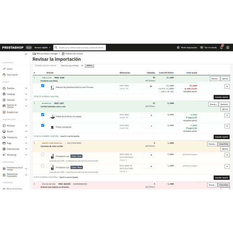Viewport: 233px width, 233px height.
Task: Click the Ver mi tienda eye icon
Action: click(x=202, y=48)
